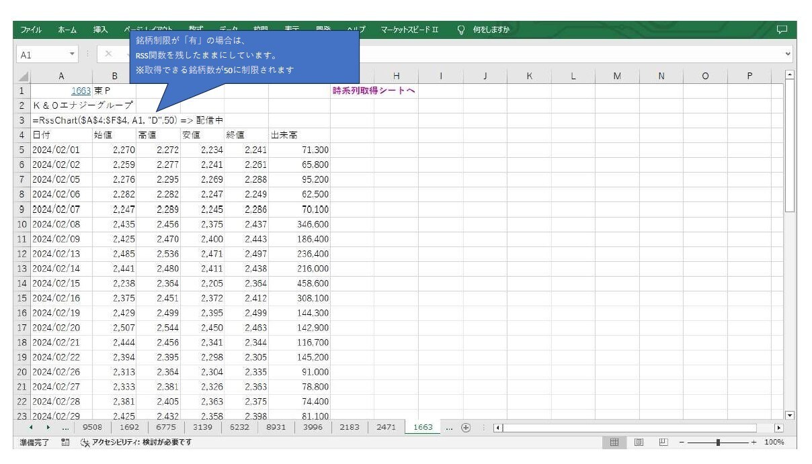Switch to the 2183 sheet tab
812x464 pixels.
(350, 427)
